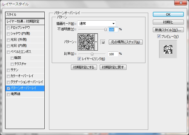189x135 pixels.
Task: Click the 初期設定に戻す button
Action: click(x=113, y=67)
